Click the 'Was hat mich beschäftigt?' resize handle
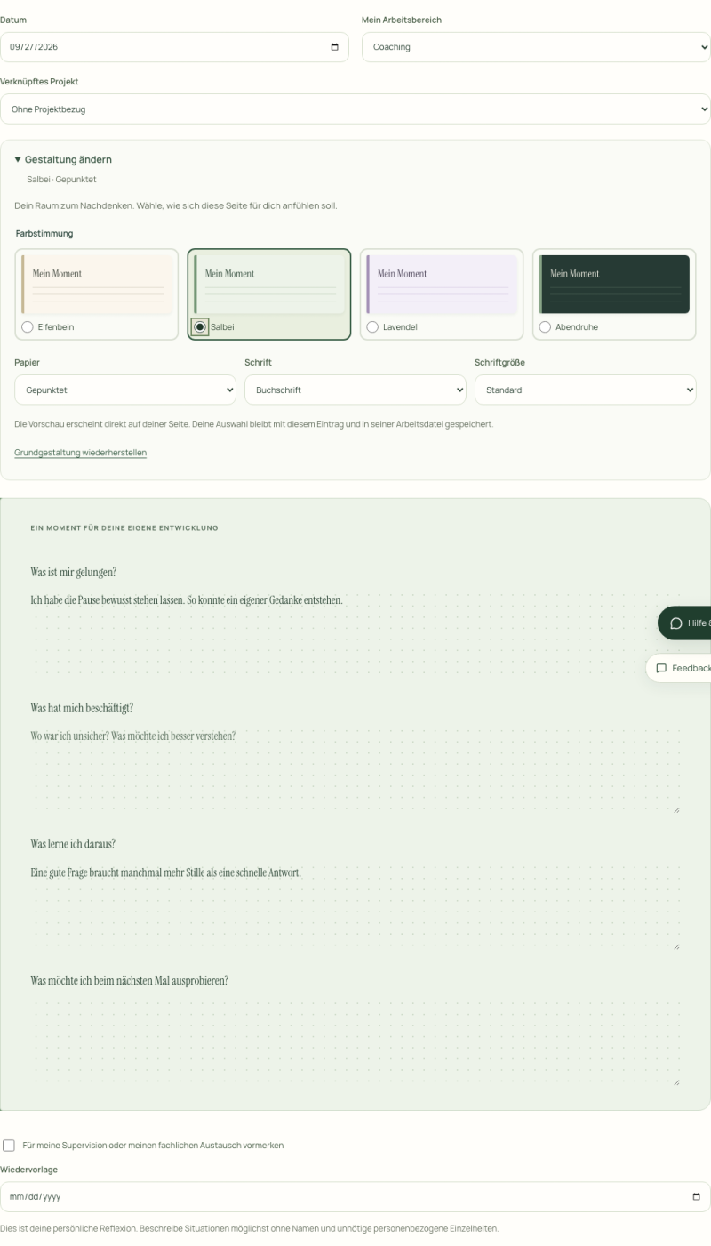The height and width of the screenshot is (1246, 711). point(676,810)
